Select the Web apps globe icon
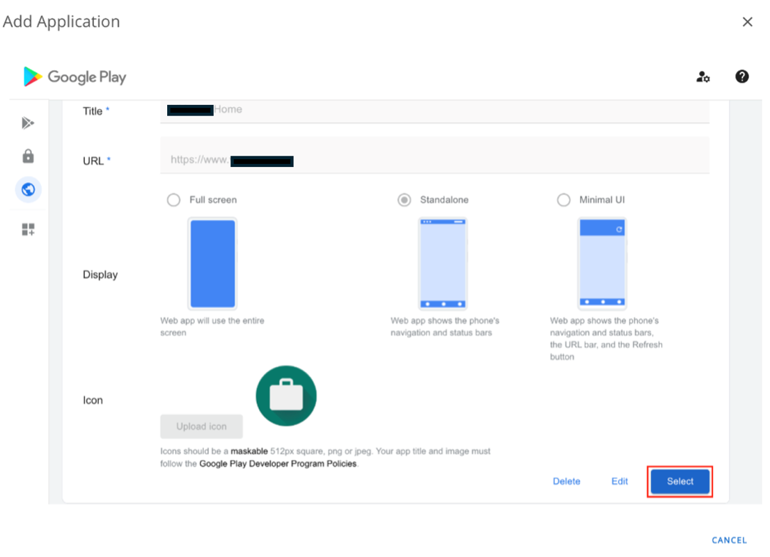 pos(28,189)
